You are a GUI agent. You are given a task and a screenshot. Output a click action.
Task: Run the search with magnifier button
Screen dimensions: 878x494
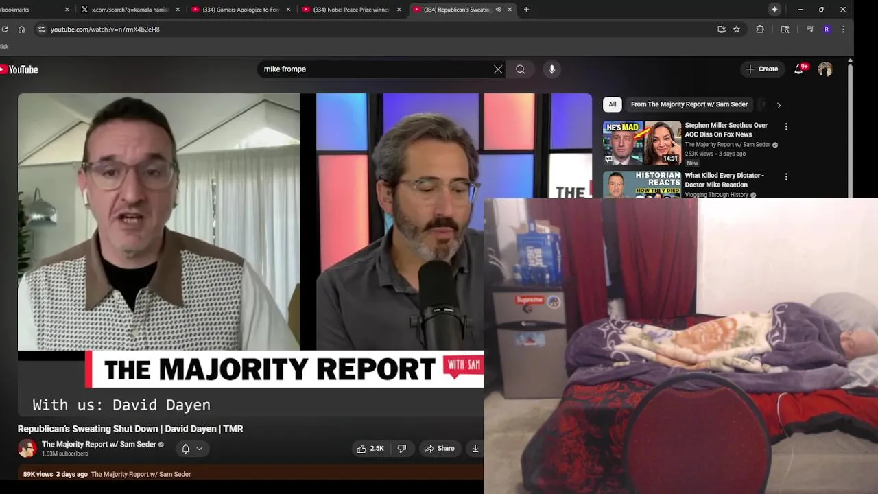click(521, 69)
